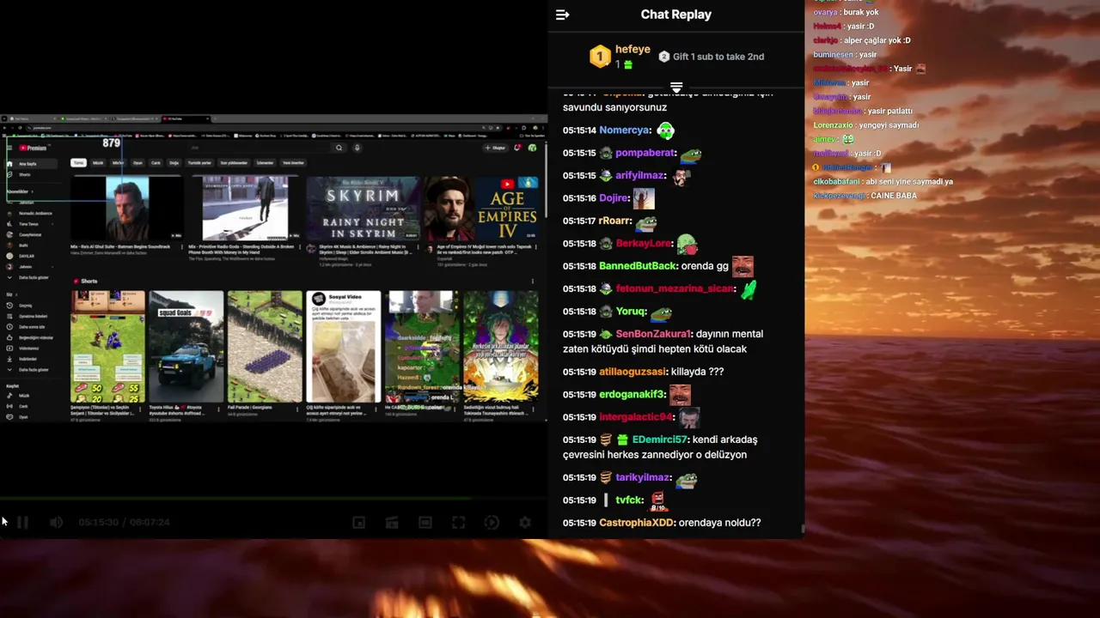Open the YouTube account avatar
Screen dimensions: 1100x618
tap(533, 148)
